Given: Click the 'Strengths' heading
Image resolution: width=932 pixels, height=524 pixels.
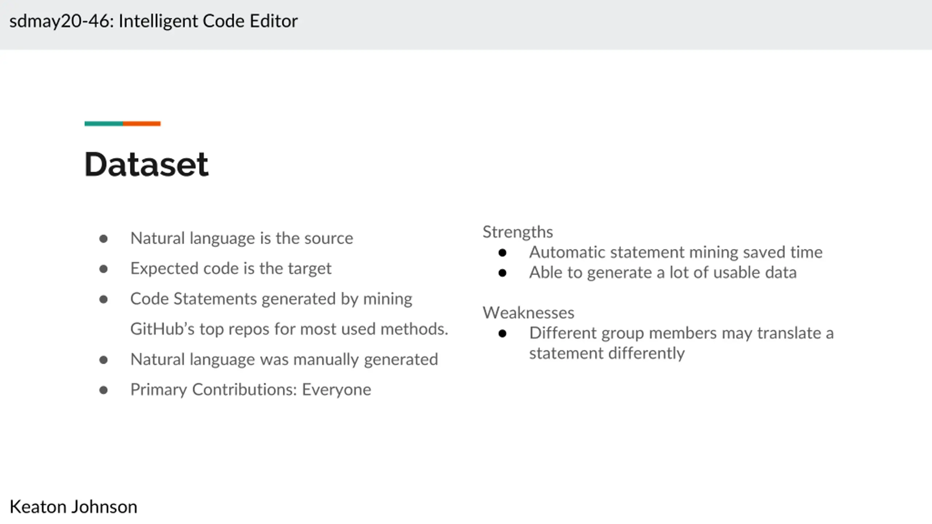Looking at the screenshot, I should click(x=517, y=232).
